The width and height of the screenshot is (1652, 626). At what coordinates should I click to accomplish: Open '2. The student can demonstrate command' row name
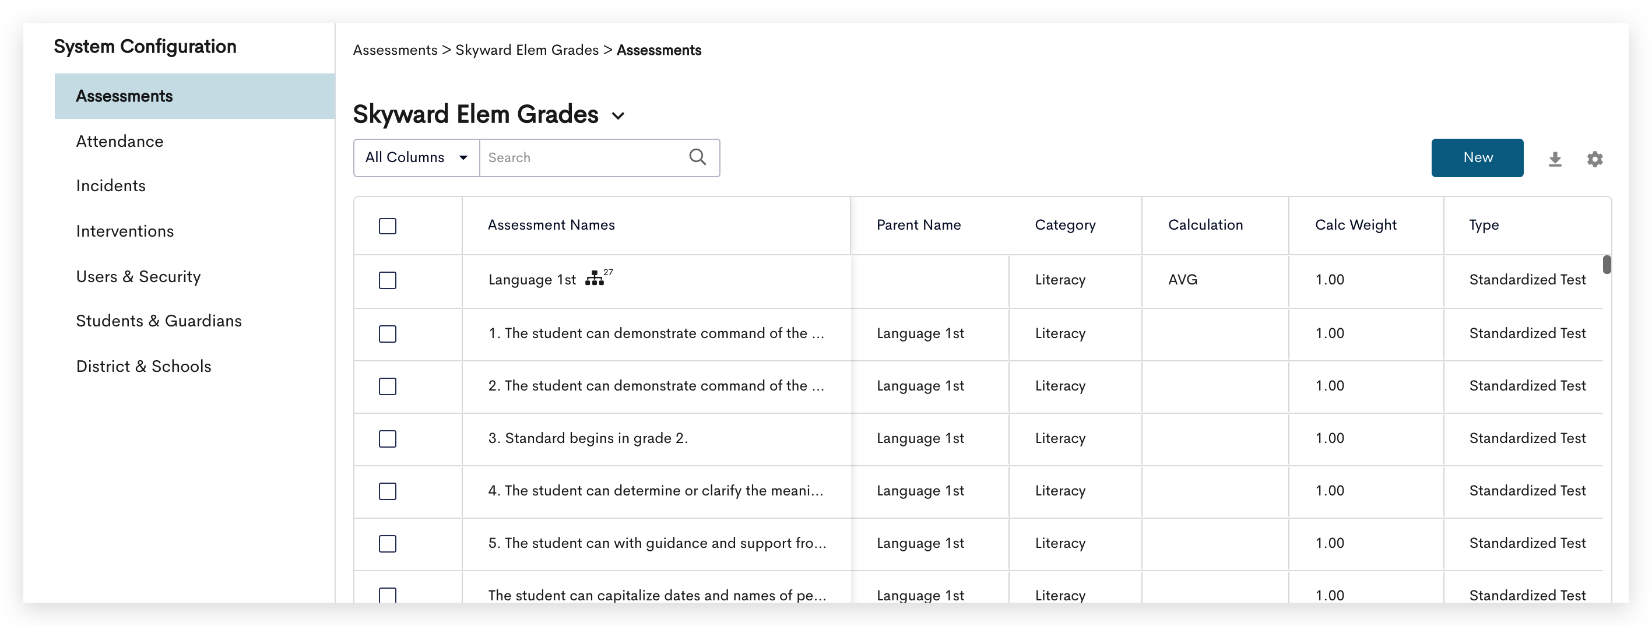[x=656, y=386]
